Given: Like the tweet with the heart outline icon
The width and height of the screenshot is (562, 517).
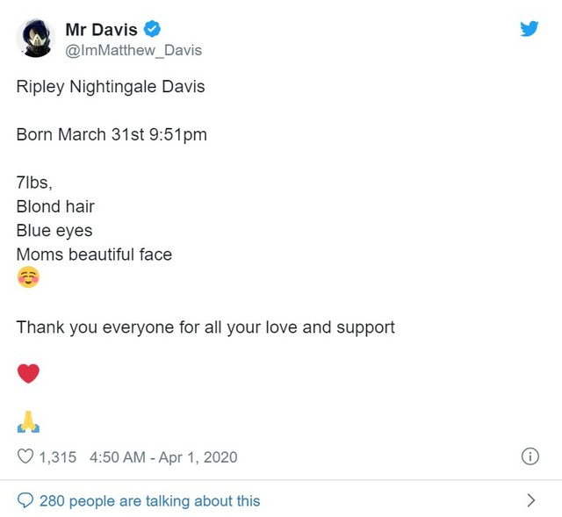Looking at the screenshot, I should (26, 456).
